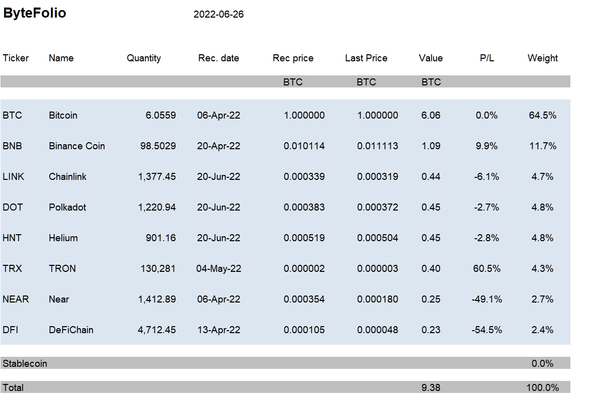
Task: Select the 4.3% weight cell
Action: coord(543,269)
